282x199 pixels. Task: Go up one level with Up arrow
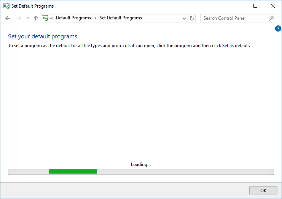pos(36,18)
